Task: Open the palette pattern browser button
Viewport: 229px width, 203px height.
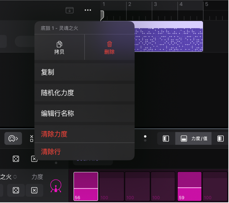Action: [13, 139]
